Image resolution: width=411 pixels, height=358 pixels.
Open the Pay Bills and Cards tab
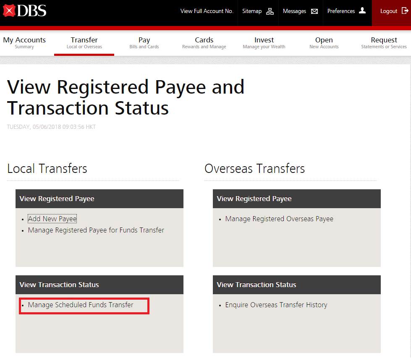pyautogui.click(x=144, y=43)
